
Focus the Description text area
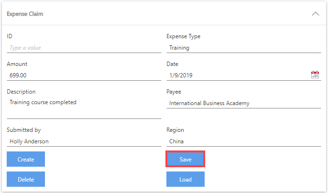(x=84, y=107)
